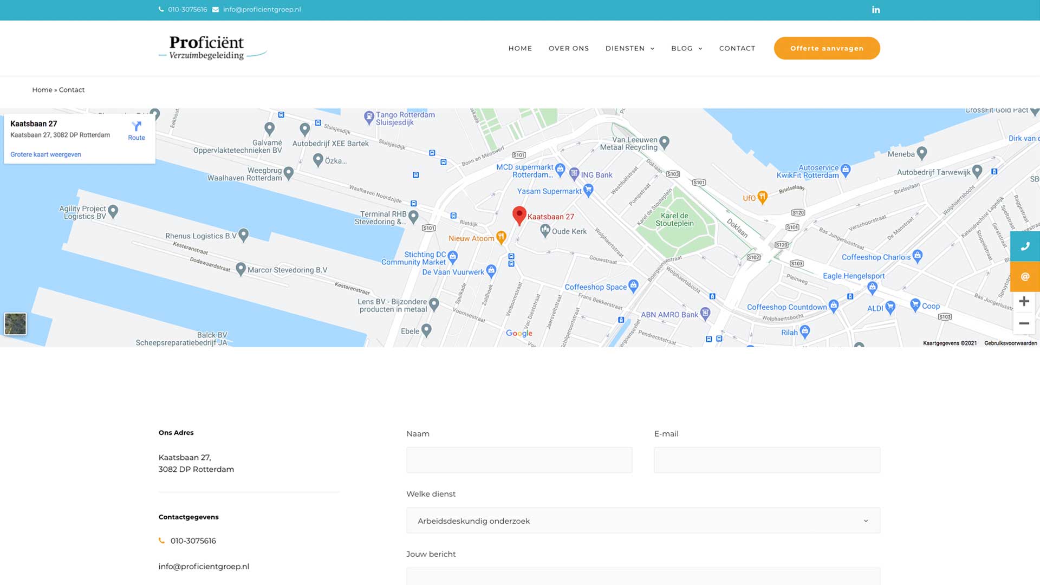Click inside the Naam input field
The image size is (1040, 585).
point(519,459)
